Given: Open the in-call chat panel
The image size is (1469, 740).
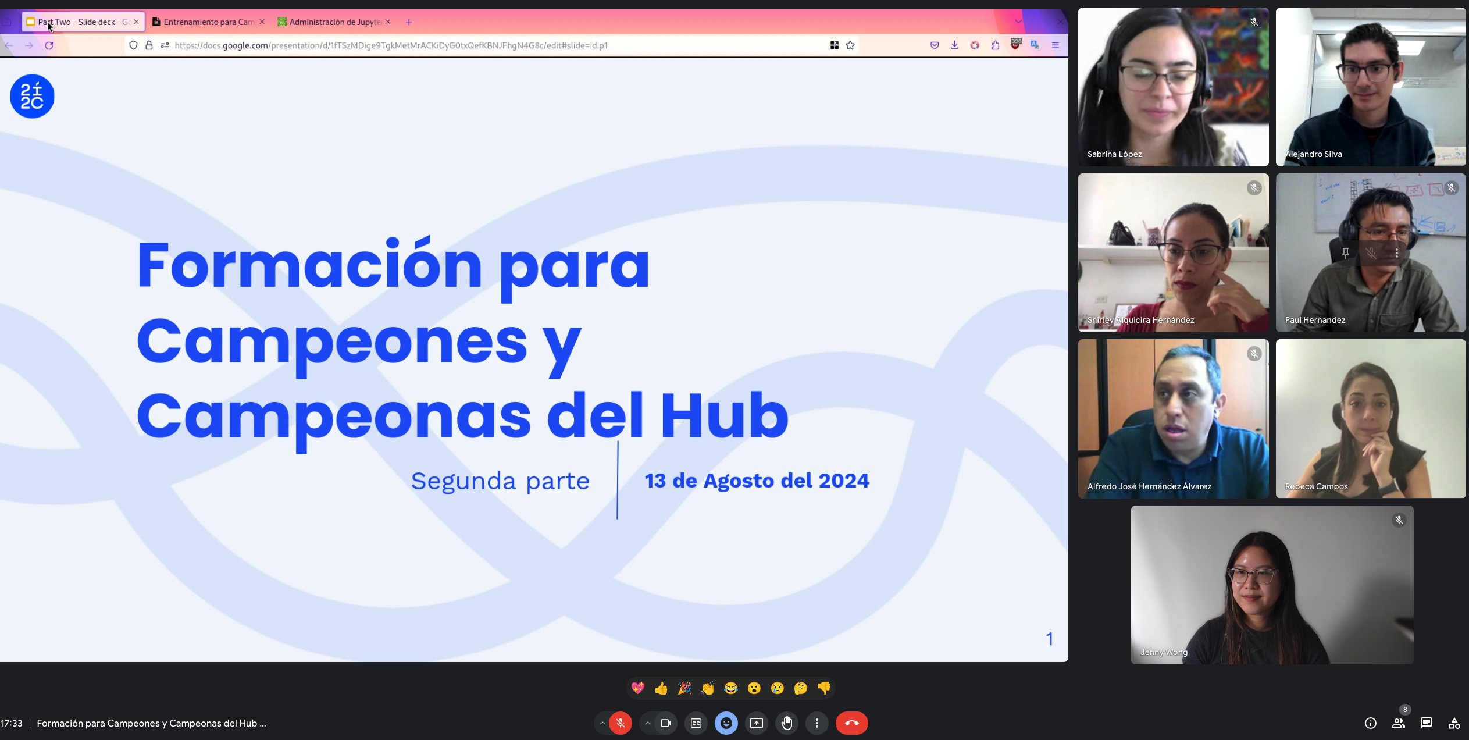Looking at the screenshot, I should pos(1426,723).
